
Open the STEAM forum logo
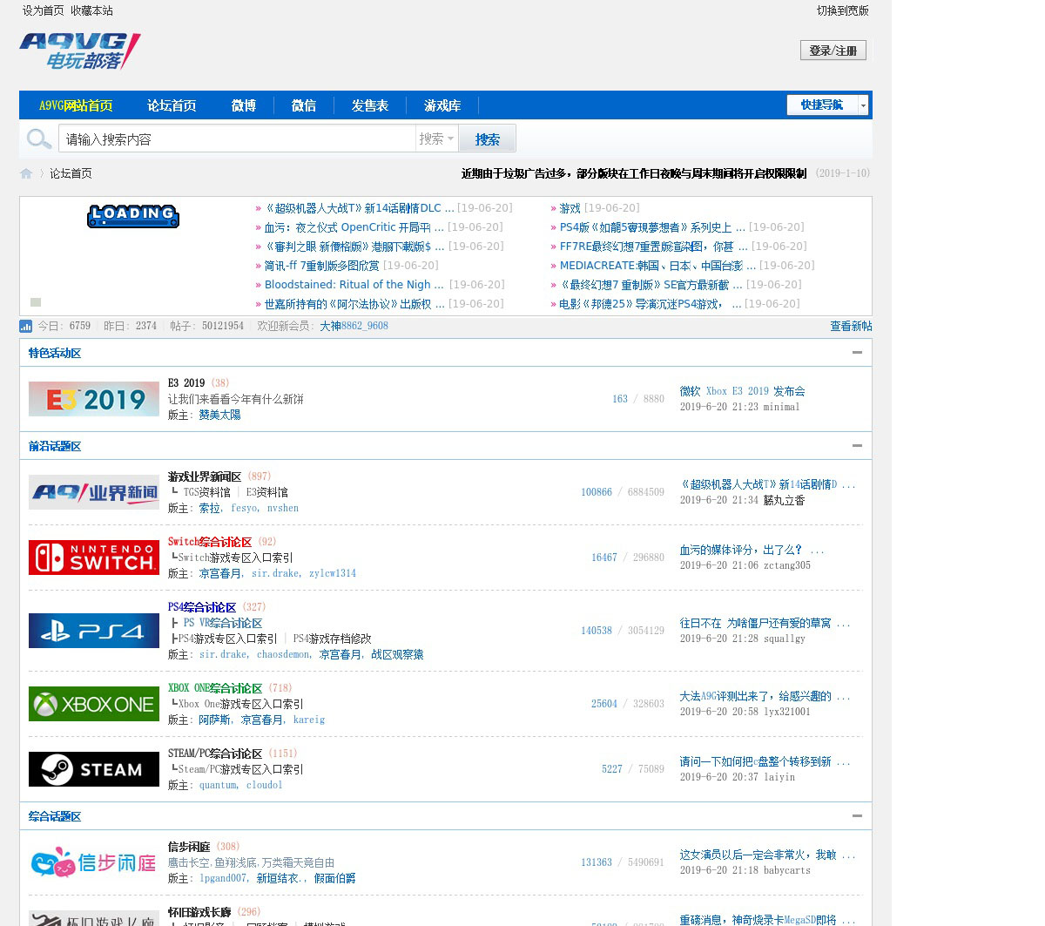(x=94, y=769)
